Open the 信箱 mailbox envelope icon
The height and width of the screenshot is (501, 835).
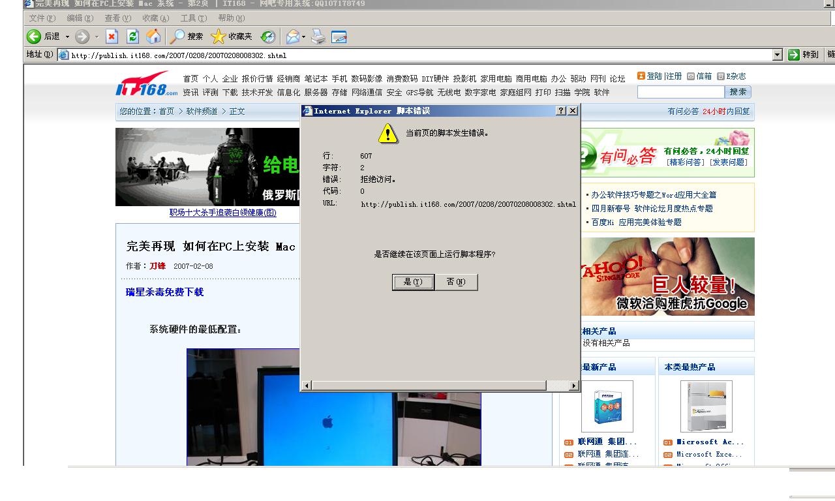point(691,76)
